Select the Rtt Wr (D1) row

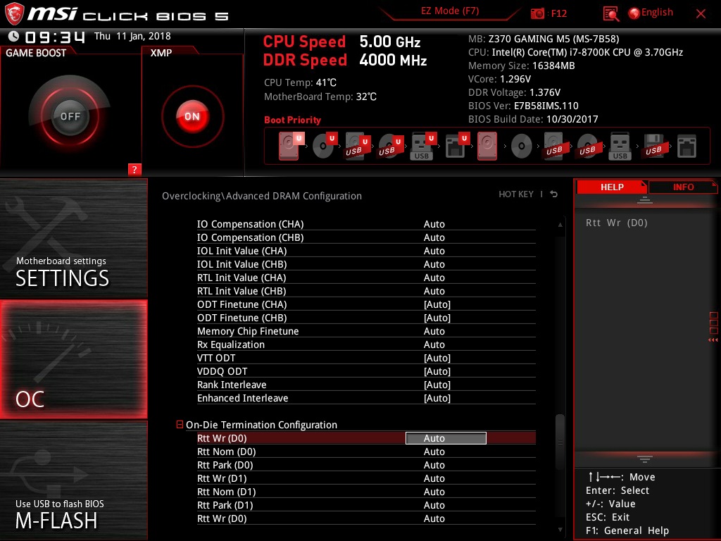[x=366, y=478]
